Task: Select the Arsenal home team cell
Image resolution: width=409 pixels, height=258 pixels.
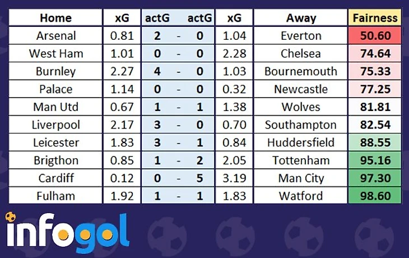Action: click(55, 36)
